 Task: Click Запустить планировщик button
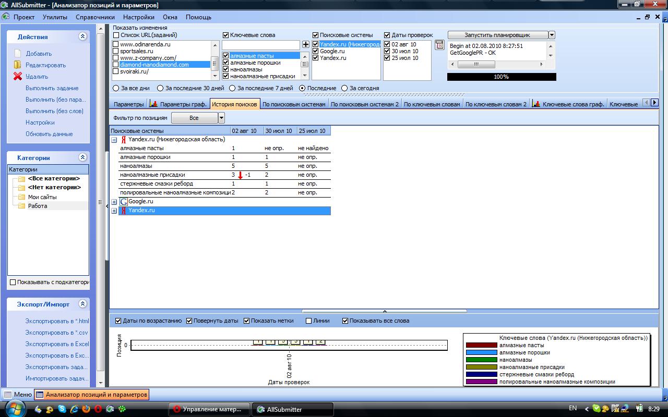tap(497, 35)
